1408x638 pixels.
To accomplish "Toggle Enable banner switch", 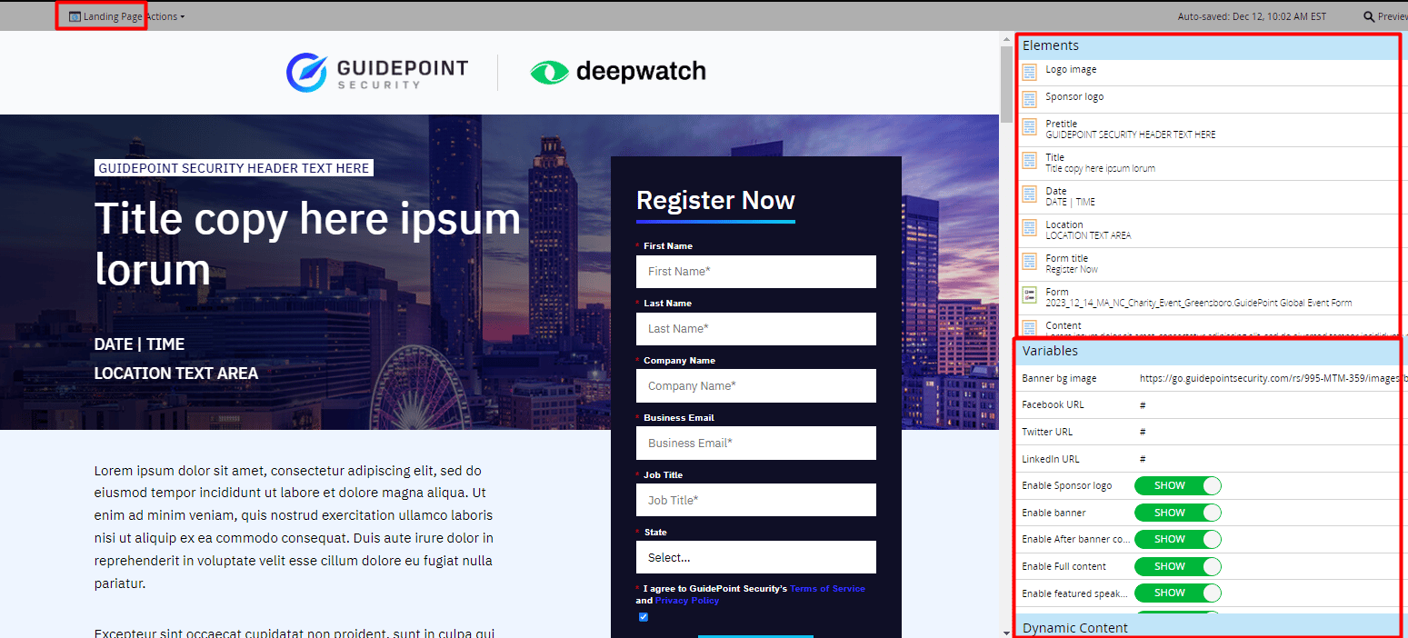I will 1178,513.
